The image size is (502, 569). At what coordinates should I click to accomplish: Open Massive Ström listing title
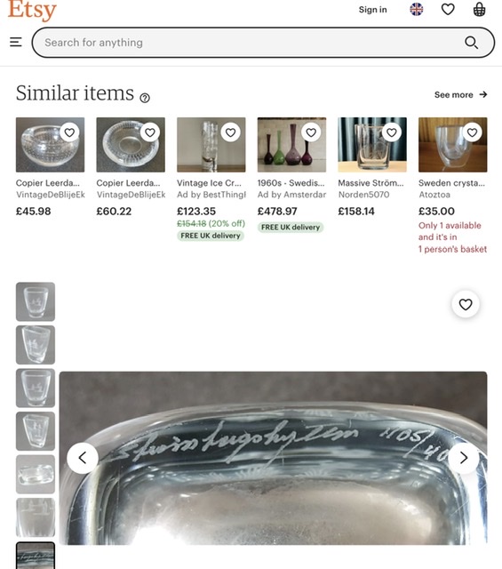[x=371, y=183]
